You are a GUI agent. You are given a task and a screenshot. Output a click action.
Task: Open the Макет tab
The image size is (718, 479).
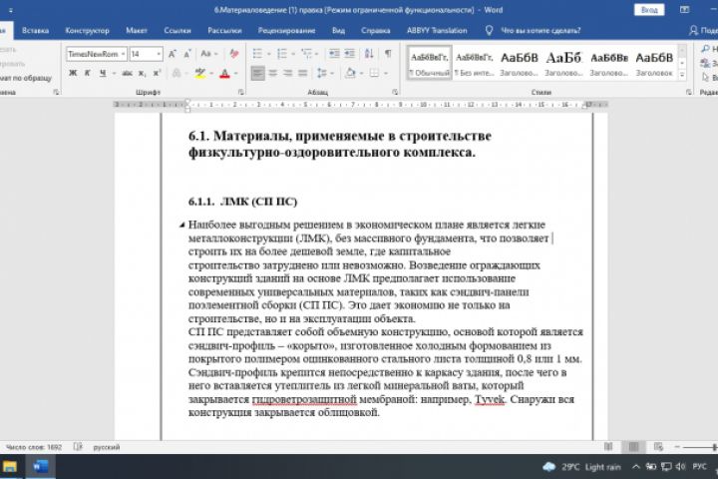point(137,31)
